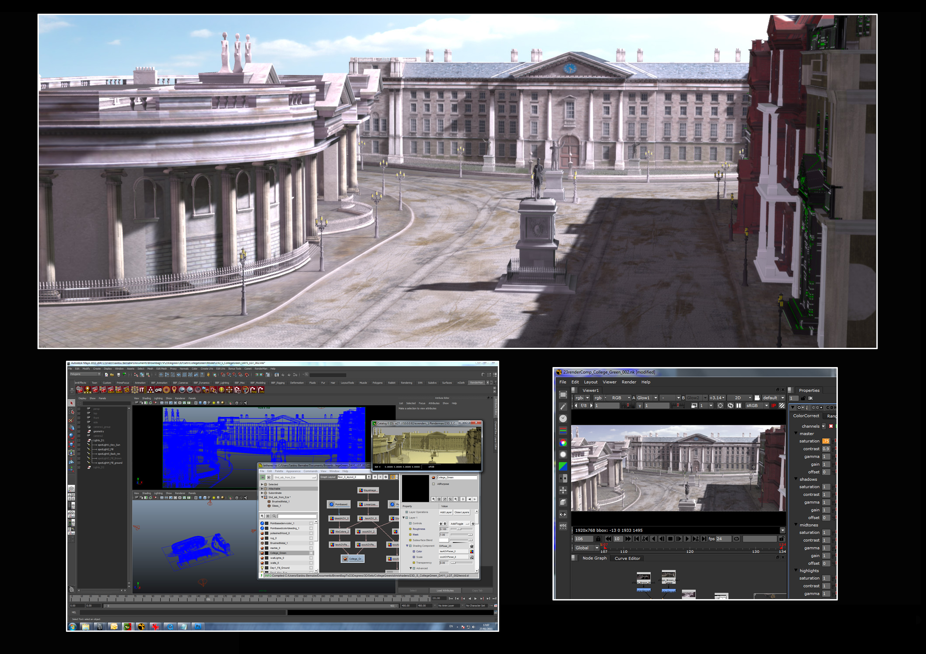Click the Photoshop icon in the taskbar

(x=198, y=627)
